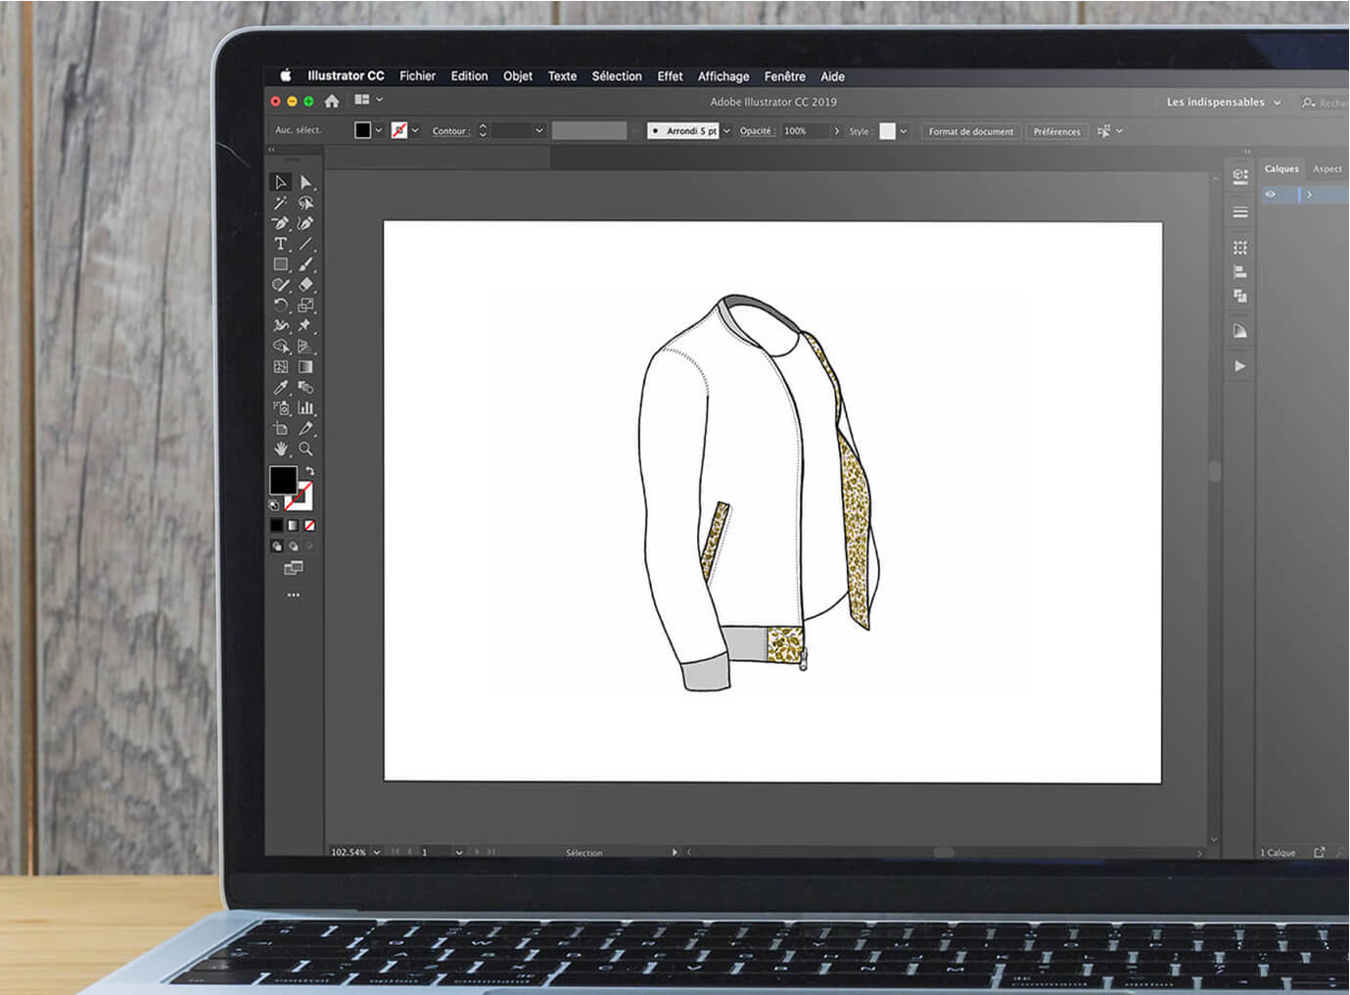Open the Objet menu

[517, 76]
